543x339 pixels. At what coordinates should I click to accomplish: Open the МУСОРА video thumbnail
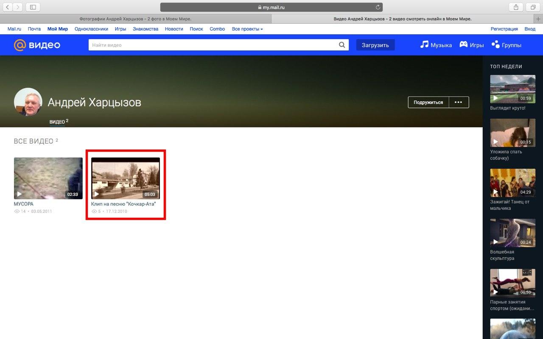(48, 178)
